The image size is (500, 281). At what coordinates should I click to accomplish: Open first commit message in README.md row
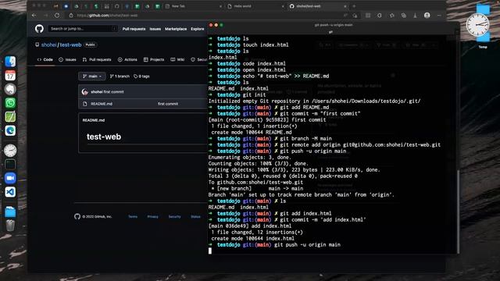tap(168, 104)
